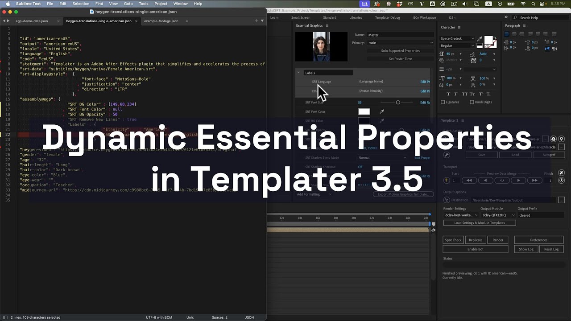Click the Spot Check button
The image size is (571, 321).
453,240
